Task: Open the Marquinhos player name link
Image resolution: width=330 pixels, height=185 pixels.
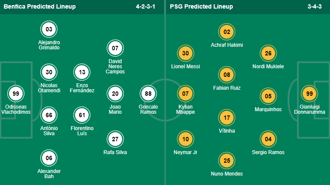Action: (268, 109)
